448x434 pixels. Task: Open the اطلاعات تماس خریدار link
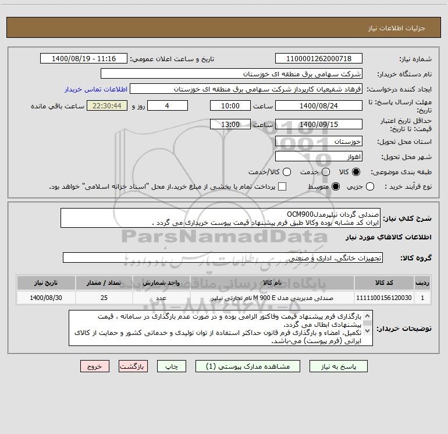96,89
